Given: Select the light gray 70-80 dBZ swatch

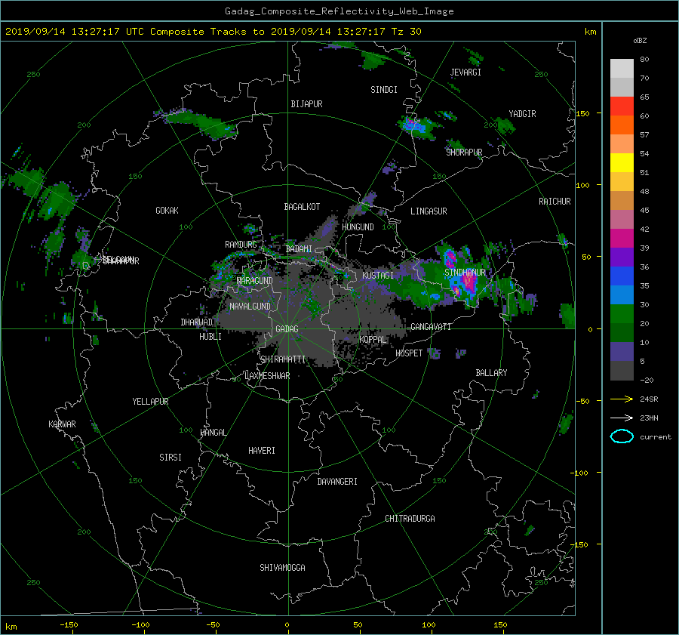Looking at the screenshot, I should click(622, 69).
